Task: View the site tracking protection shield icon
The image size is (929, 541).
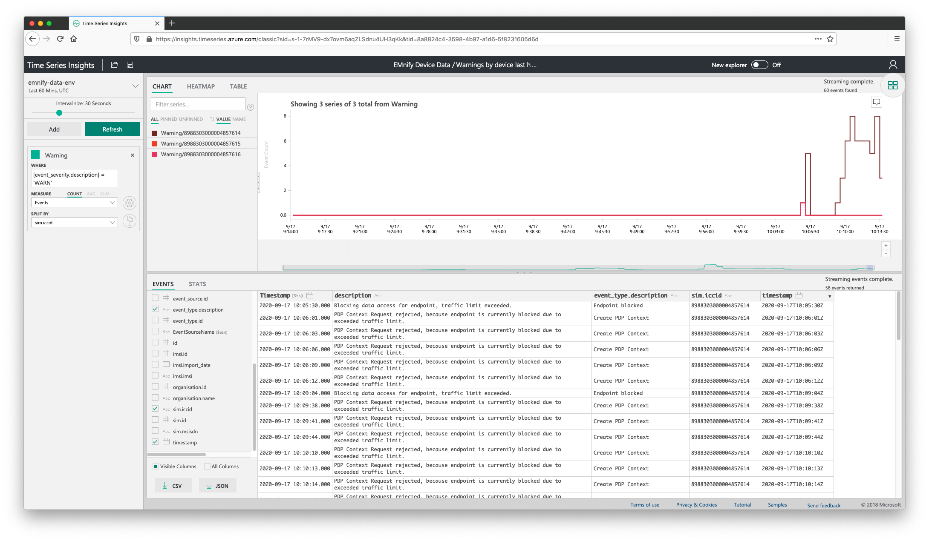Action: pyautogui.click(x=136, y=39)
